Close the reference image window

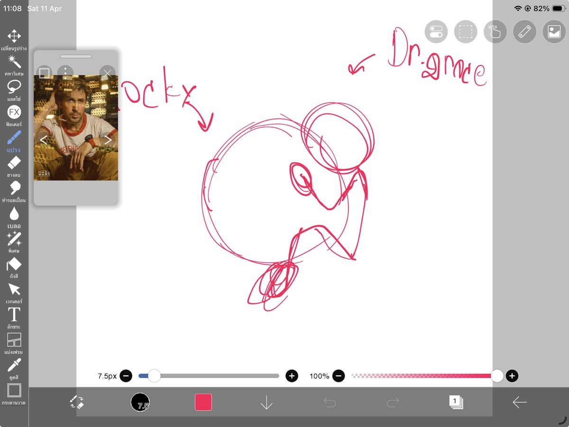click(x=108, y=73)
